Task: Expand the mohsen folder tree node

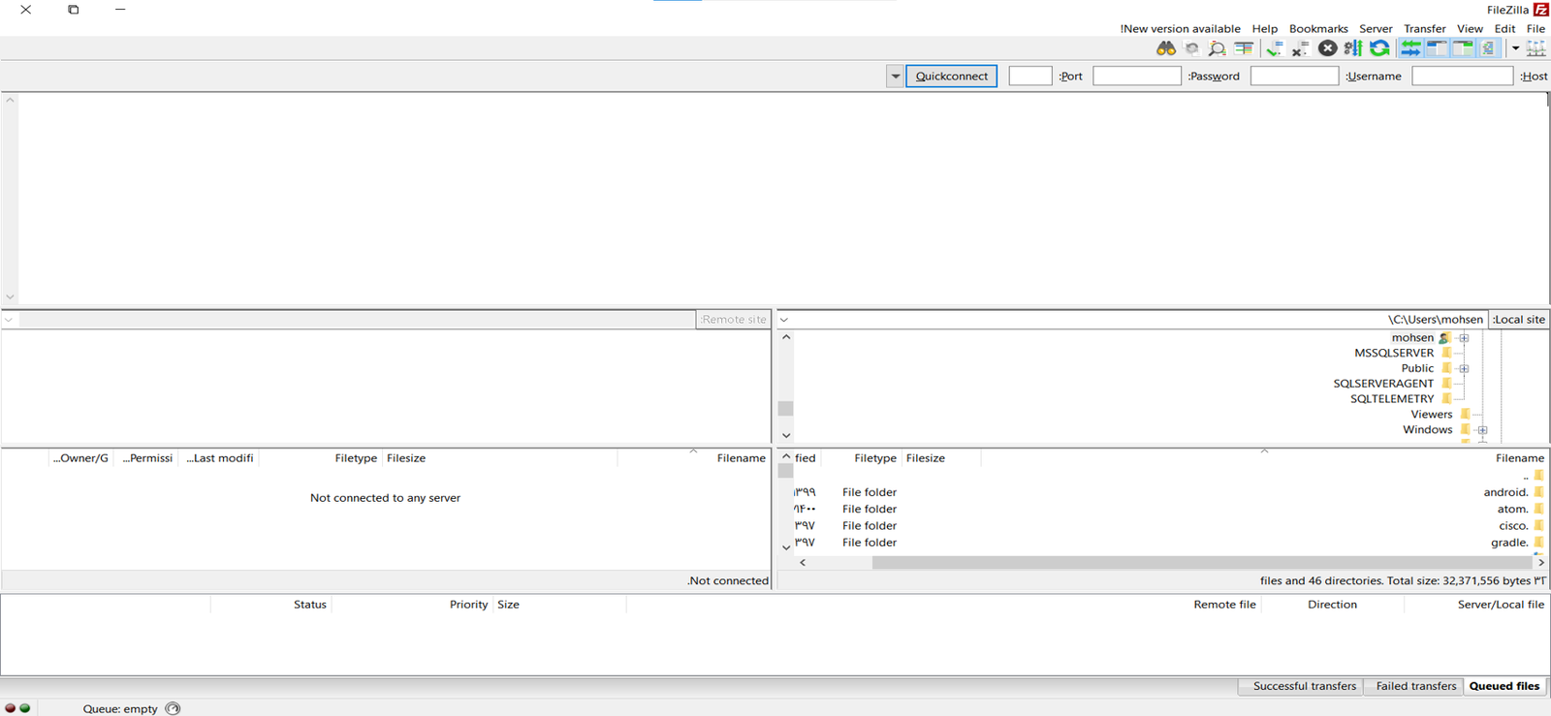Action: click(1464, 338)
